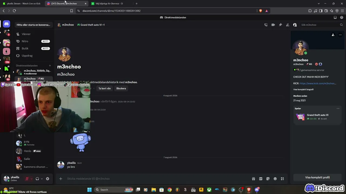The width and height of the screenshot is (346, 194).
Task: Open the server with 12 notifications
Action: click(6, 43)
